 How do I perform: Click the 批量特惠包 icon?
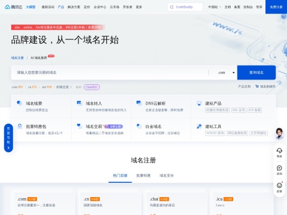pos(20,126)
